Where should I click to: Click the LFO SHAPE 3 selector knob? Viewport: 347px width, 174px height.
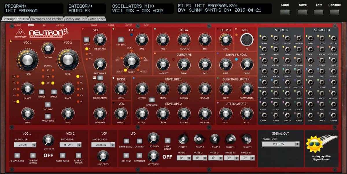point(215,139)
